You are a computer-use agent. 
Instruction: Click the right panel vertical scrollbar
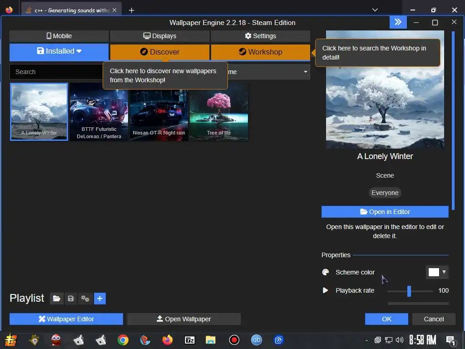click(x=453, y=120)
